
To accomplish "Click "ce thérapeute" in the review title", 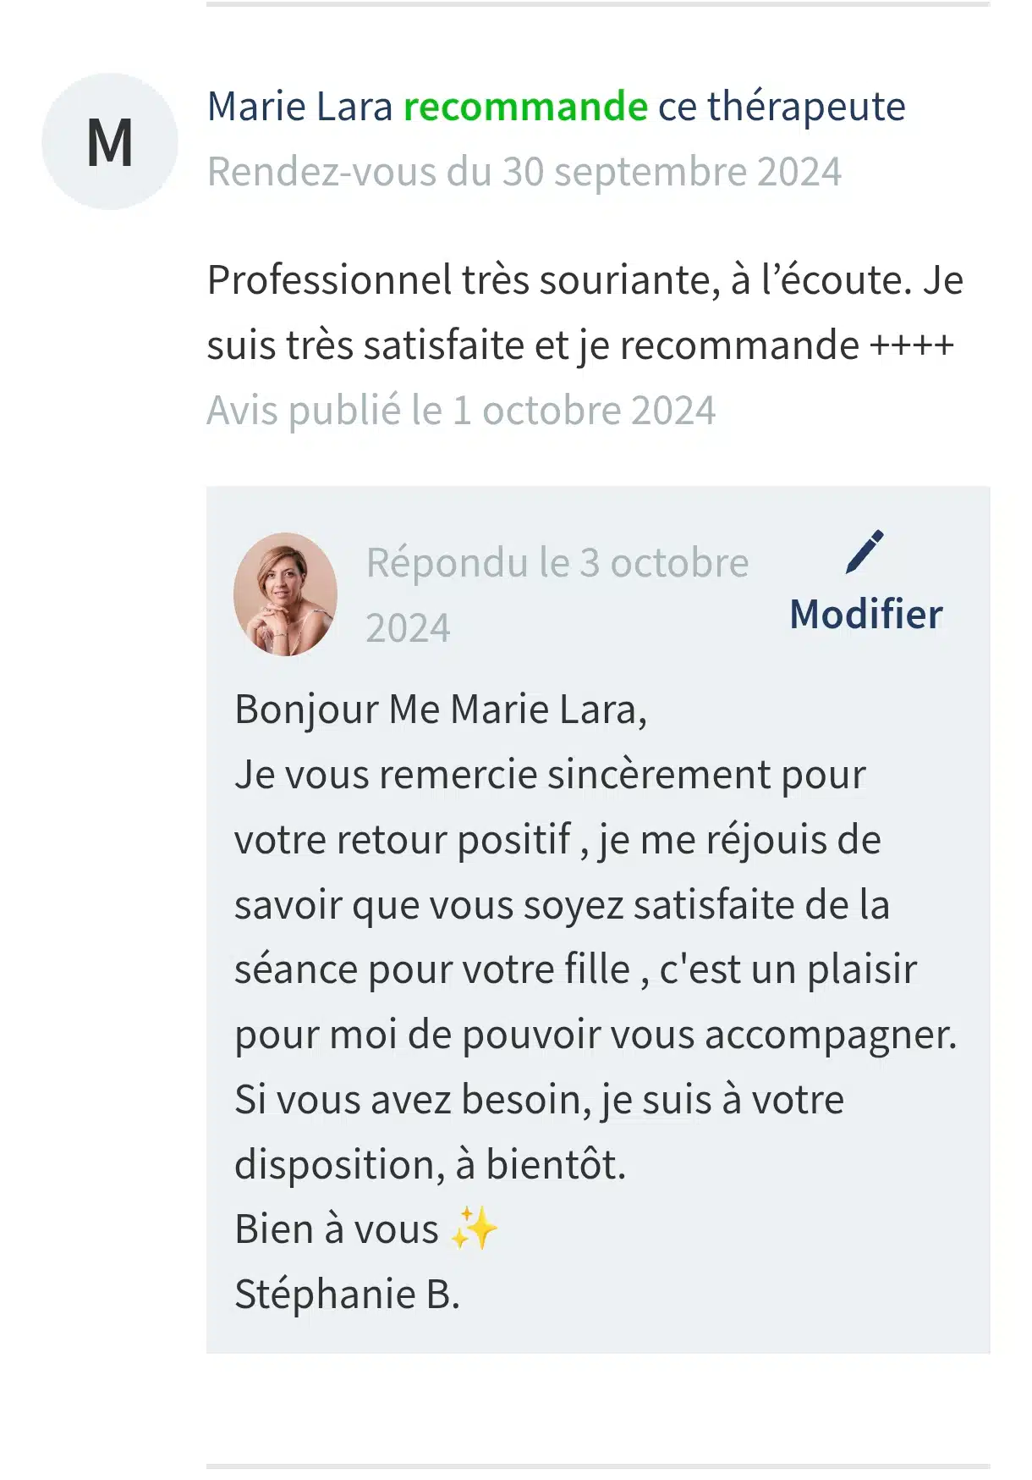I will coord(782,107).
